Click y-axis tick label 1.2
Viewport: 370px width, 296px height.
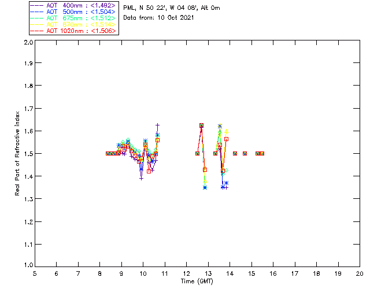pyautogui.click(x=28, y=222)
